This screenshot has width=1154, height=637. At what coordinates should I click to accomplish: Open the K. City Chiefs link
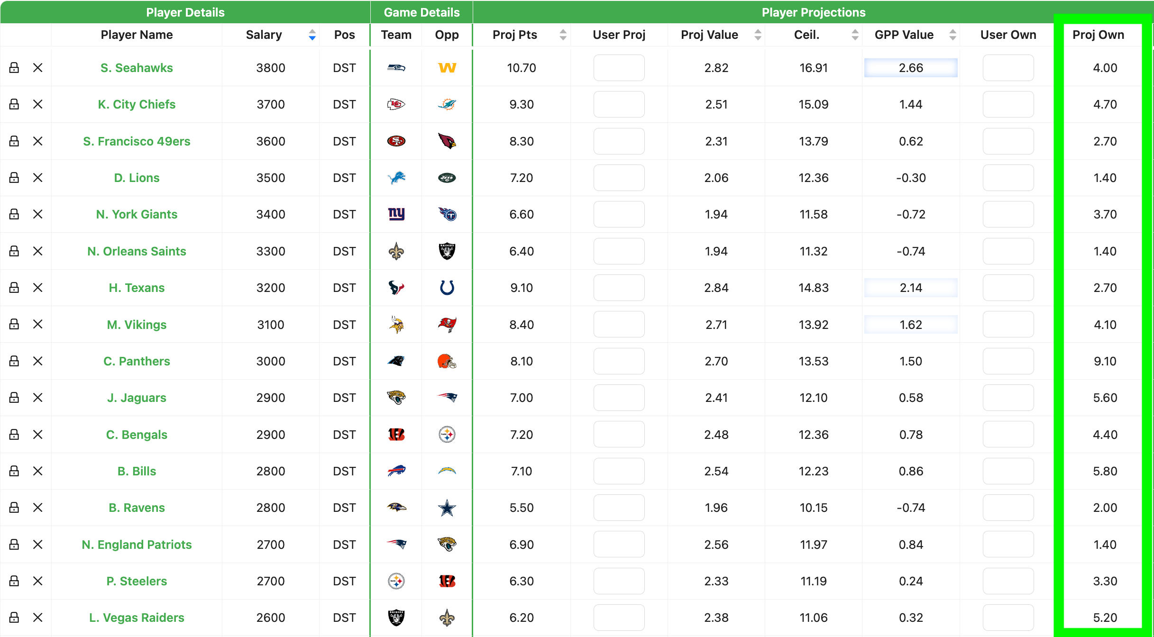pyautogui.click(x=137, y=104)
